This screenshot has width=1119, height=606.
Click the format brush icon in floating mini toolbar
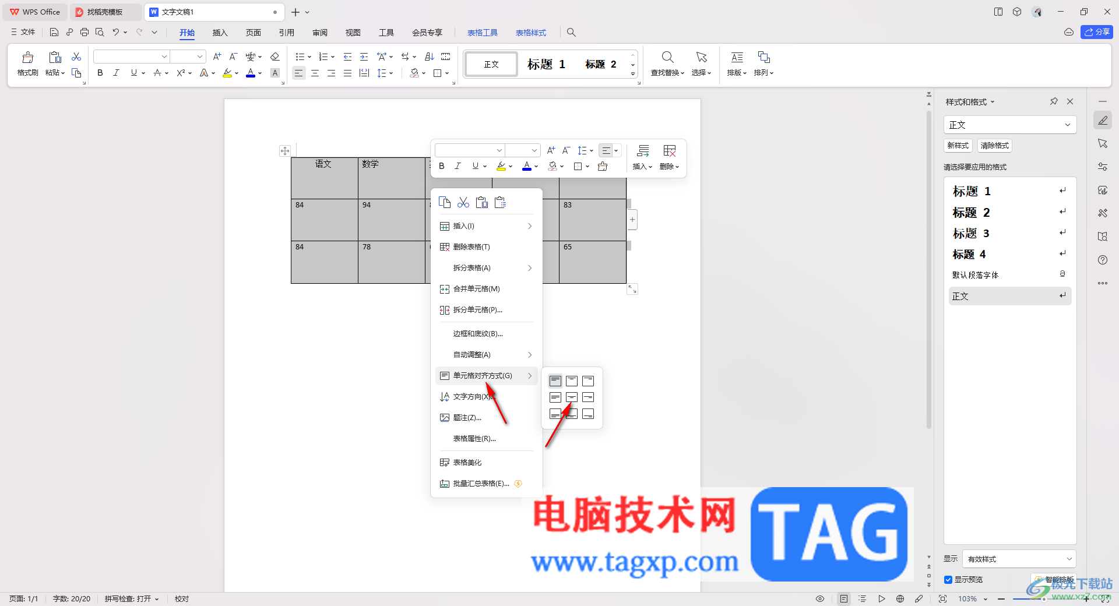pos(603,167)
